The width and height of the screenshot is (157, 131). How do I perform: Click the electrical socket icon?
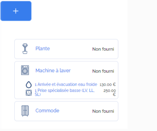pyautogui.click(x=29, y=93)
